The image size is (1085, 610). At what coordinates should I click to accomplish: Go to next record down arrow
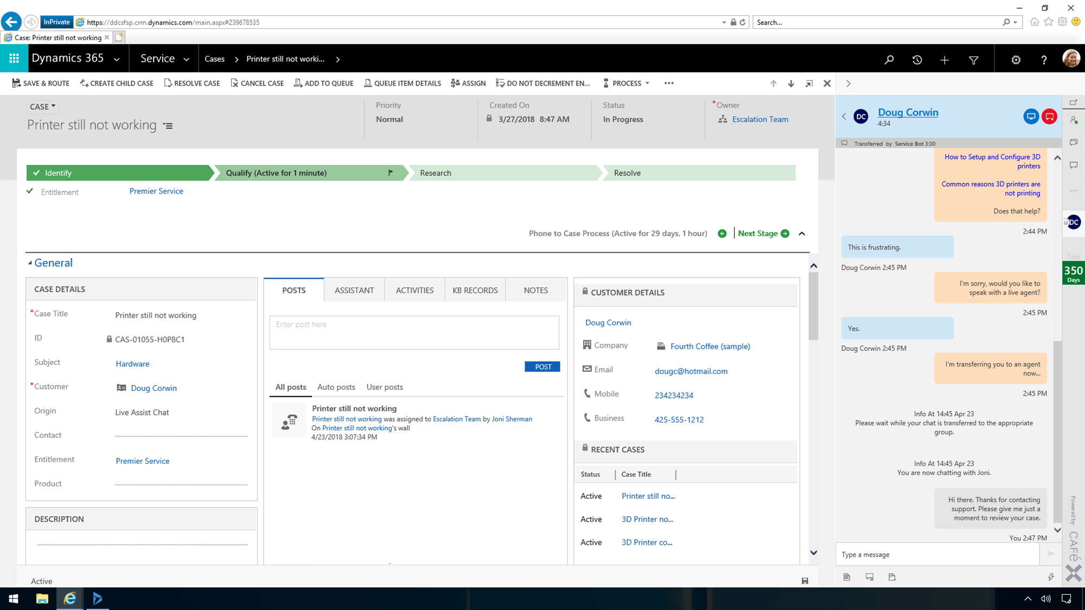pyautogui.click(x=791, y=84)
